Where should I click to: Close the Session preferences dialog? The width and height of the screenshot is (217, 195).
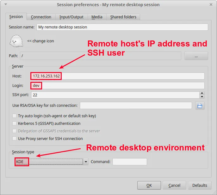coord(211,5)
